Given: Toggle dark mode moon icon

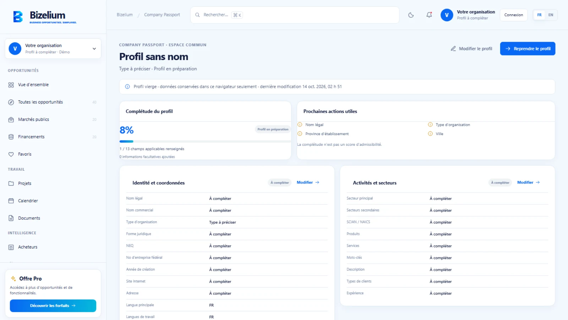Looking at the screenshot, I should coord(411,15).
